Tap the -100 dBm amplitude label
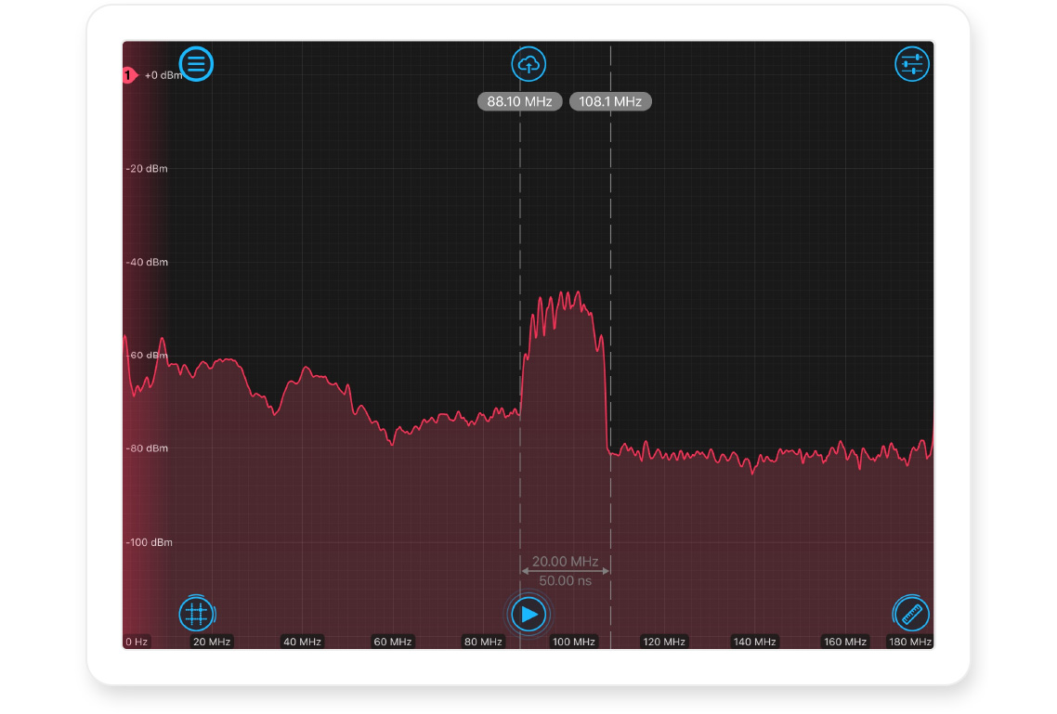 pos(149,542)
